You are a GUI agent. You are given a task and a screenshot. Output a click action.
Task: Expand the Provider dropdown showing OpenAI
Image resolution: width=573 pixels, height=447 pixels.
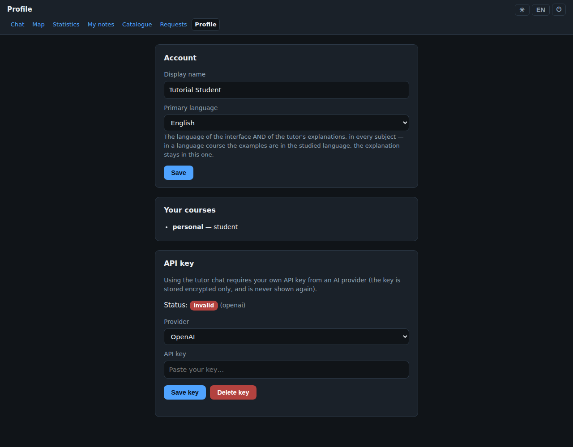point(286,337)
